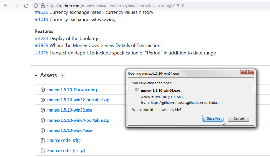Collapse the Assets section triangle
The image size is (270, 157).
[x=36, y=76]
